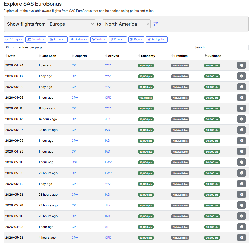Expand the Seats filter menu
Screen dimensions: 249x243
tap(99, 39)
